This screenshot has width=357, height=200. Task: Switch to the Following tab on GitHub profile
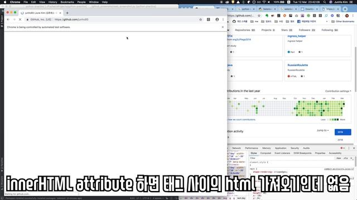330,30
